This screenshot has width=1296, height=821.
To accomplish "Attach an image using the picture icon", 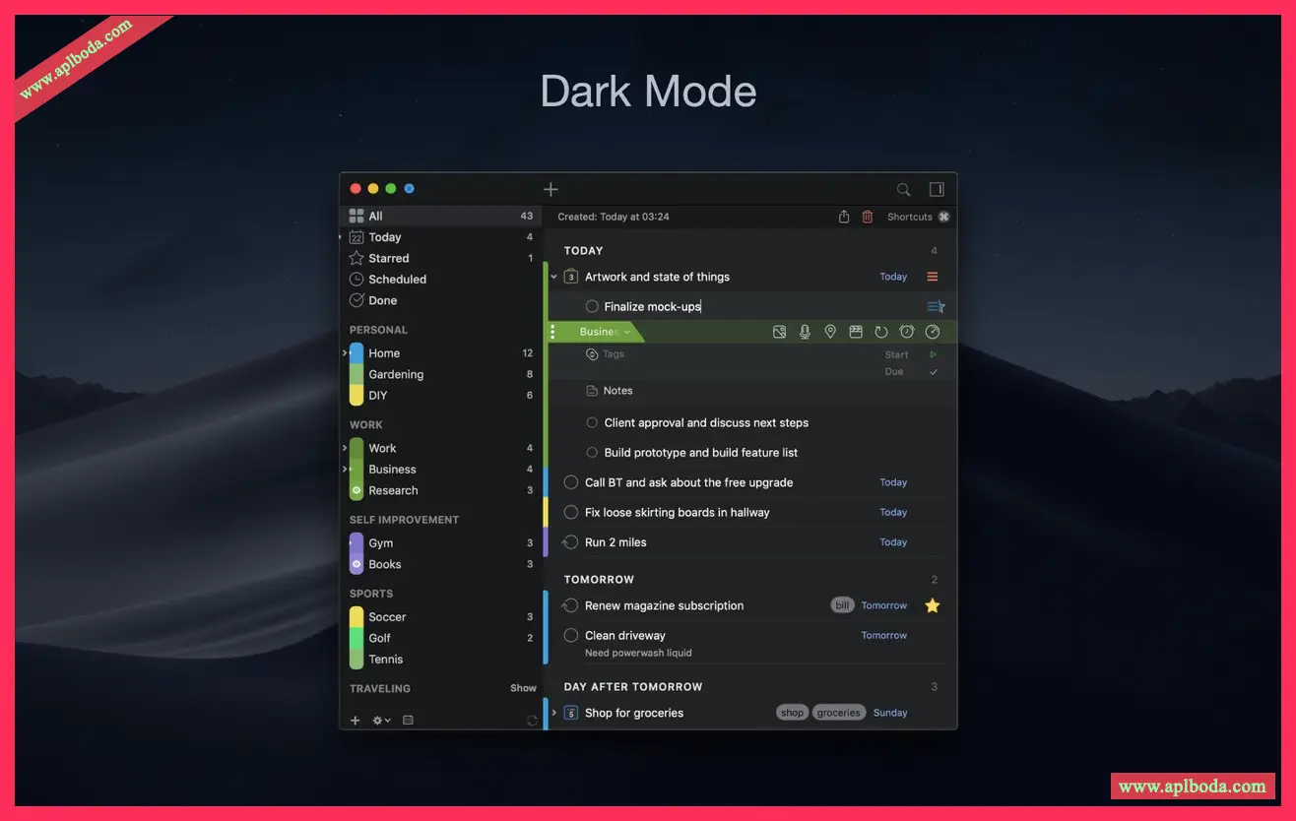I will (x=780, y=332).
